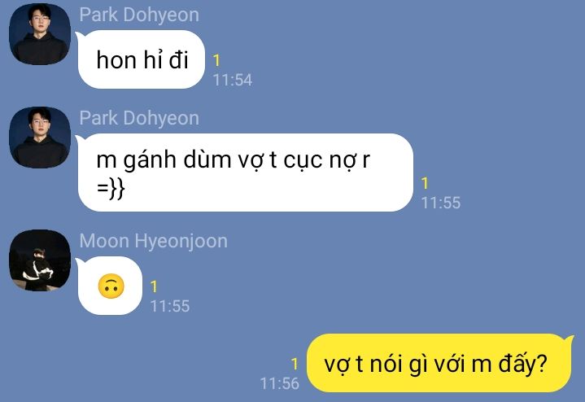Open Park Dohyeon's avatar beside 'hon hỉ đi'
The image size is (585, 402).
(x=40, y=34)
